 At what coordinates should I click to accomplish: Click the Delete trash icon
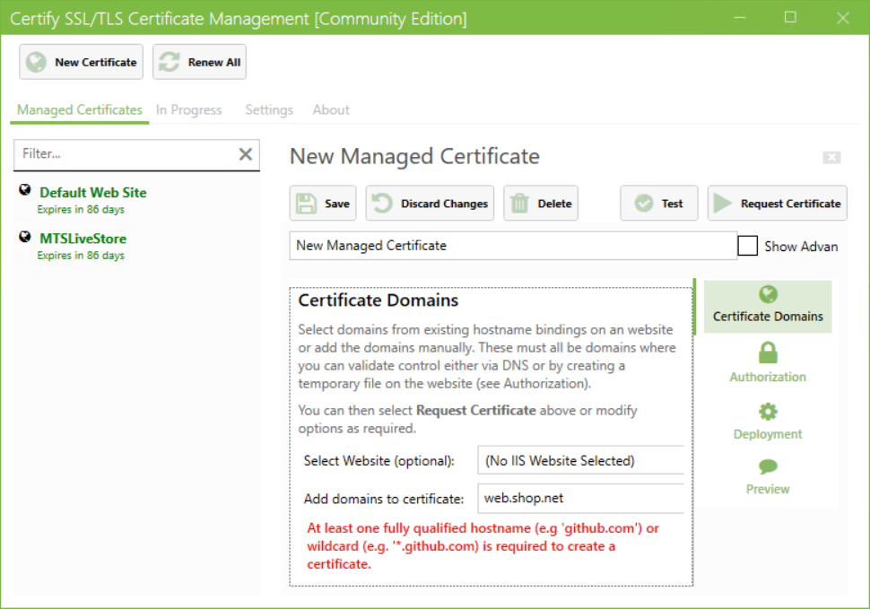click(523, 203)
